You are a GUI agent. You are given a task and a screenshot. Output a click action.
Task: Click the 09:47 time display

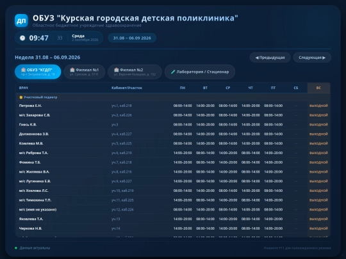click(x=39, y=38)
